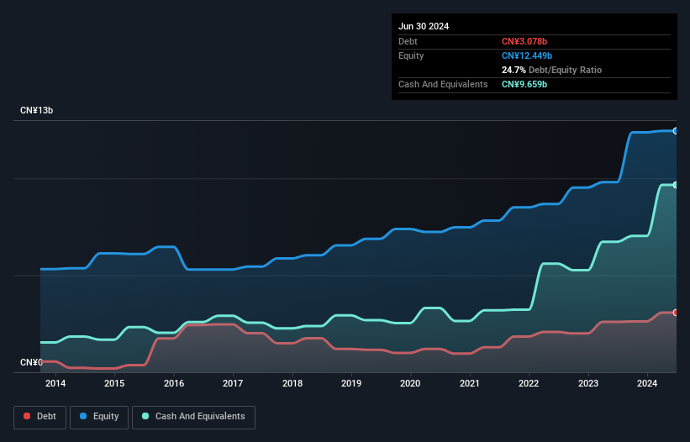Click the 2014 x-axis label
This screenshot has height=442, width=690.
click(55, 383)
